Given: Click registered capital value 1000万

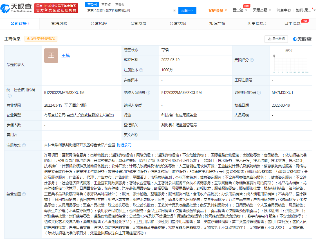Looking at the screenshot, I should coord(167,70).
